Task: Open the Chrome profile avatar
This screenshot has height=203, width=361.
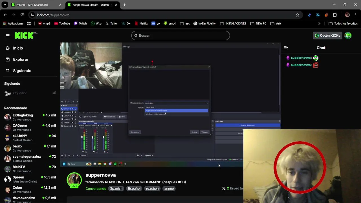Action: 347,15
